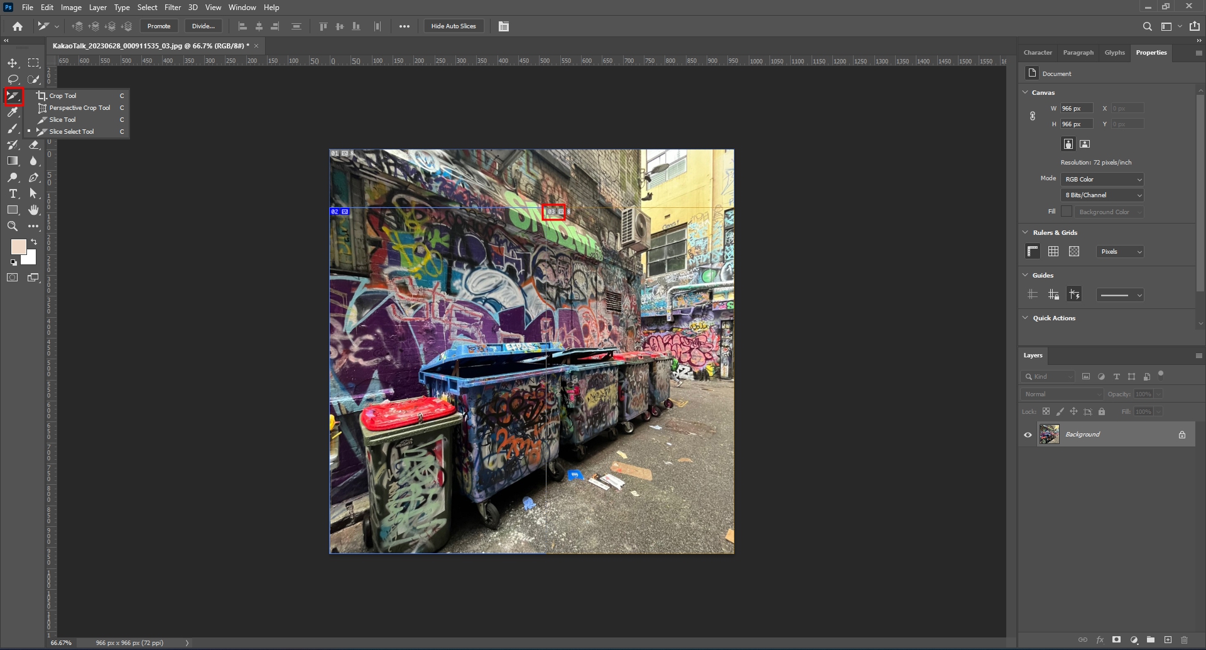
Task: Select the History Brush tool
Action: tap(13, 145)
